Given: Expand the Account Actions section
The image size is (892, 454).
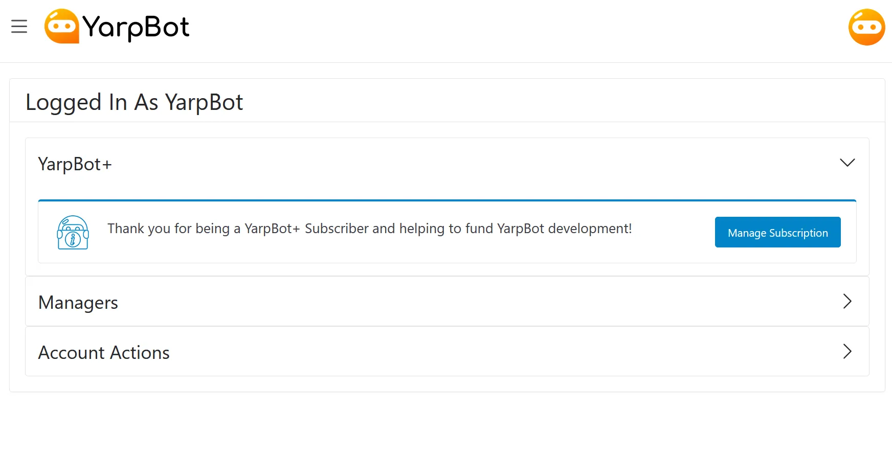Looking at the screenshot, I should tap(446, 351).
